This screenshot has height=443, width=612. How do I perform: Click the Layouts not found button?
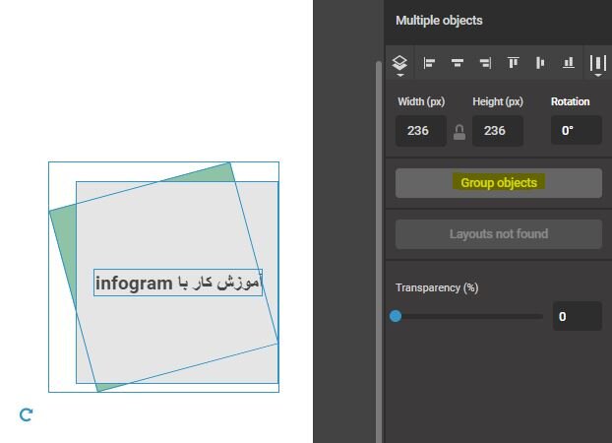pos(499,234)
